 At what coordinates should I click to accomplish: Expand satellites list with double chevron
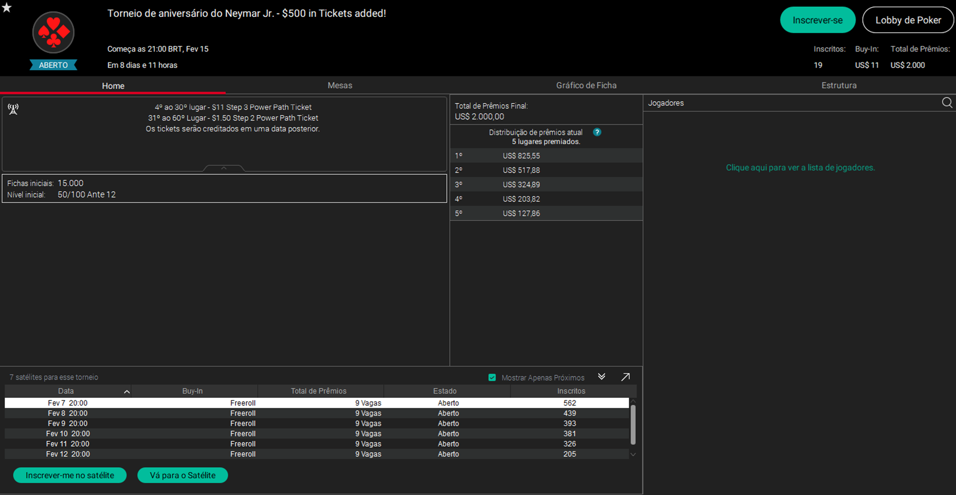coord(601,376)
